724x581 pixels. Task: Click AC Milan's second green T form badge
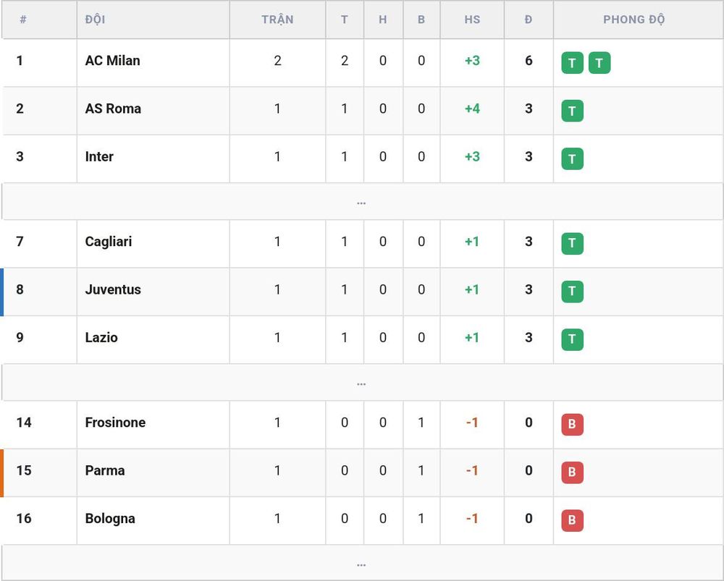(599, 63)
